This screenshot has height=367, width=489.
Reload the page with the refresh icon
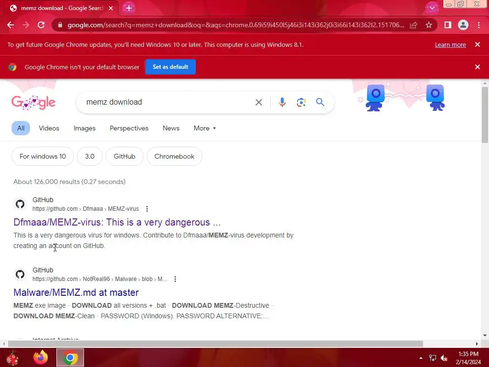coord(41,25)
